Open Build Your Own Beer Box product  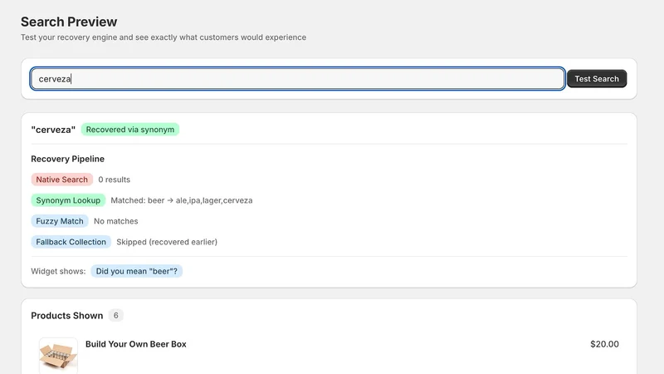pos(136,344)
